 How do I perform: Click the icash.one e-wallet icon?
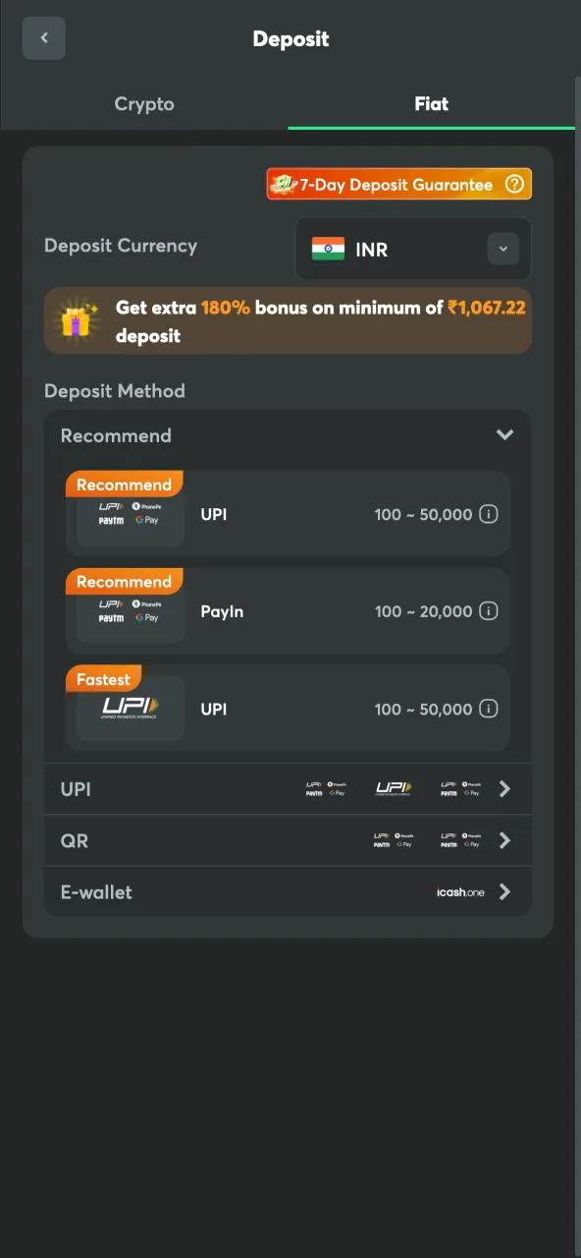459,892
